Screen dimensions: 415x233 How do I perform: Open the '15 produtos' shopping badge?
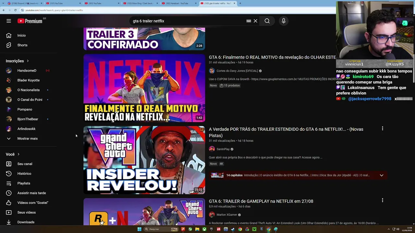pos(230,85)
